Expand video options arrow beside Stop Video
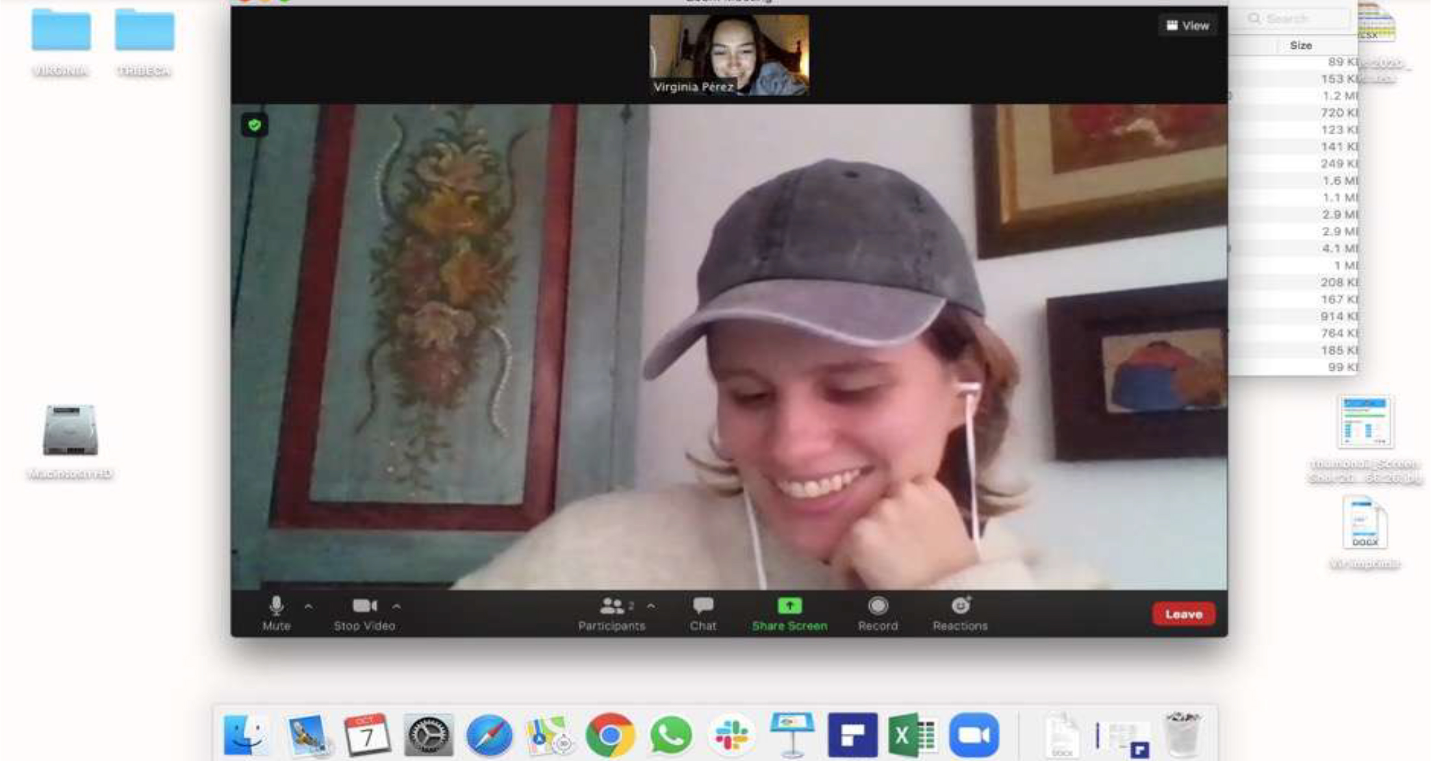This screenshot has height=761, width=1431. click(x=396, y=606)
